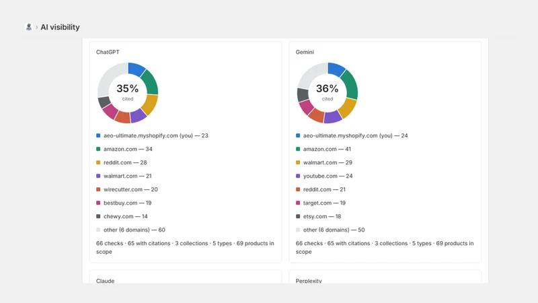Select the aeo-ultimate.myshopify.com (you) — 24 entry
538x303 pixels.
(356, 136)
